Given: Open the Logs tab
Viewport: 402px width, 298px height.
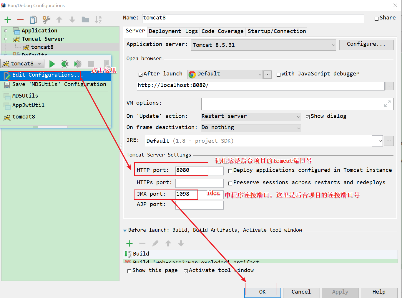Looking at the screenshot, I should click(191, 31).
